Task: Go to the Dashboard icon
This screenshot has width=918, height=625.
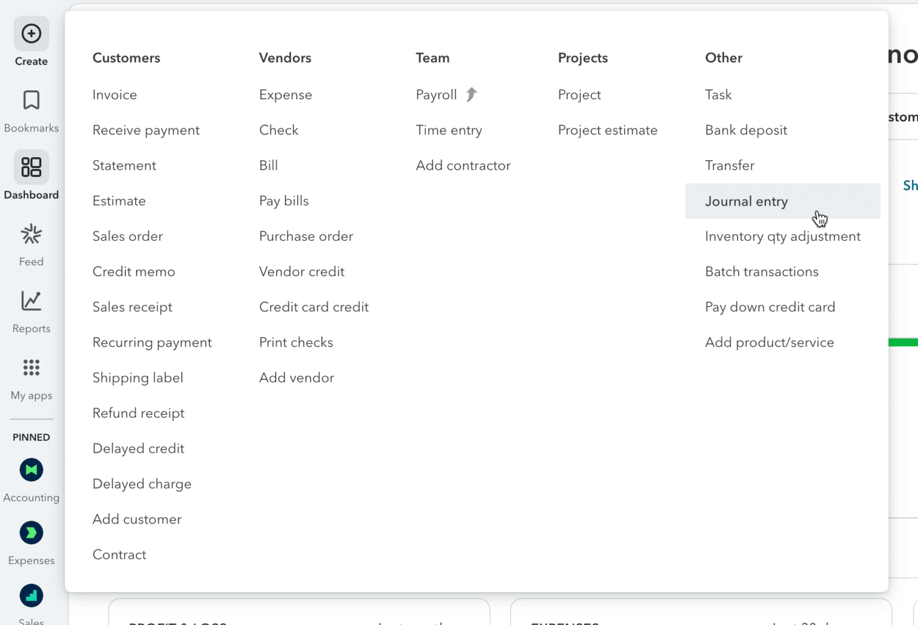Action: click(x=31, y=167)
